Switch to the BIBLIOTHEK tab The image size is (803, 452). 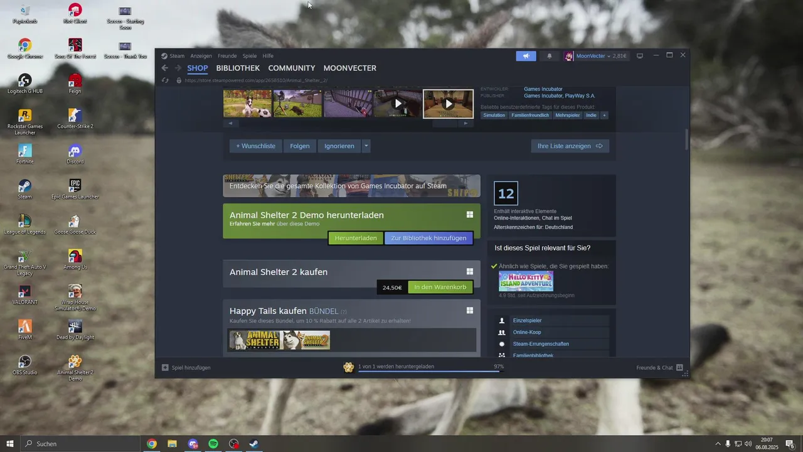pyautogui.click(x=238, y=68)
